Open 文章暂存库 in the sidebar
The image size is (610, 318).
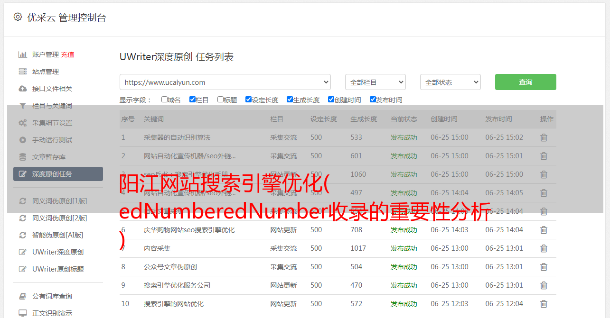(49, 157)
